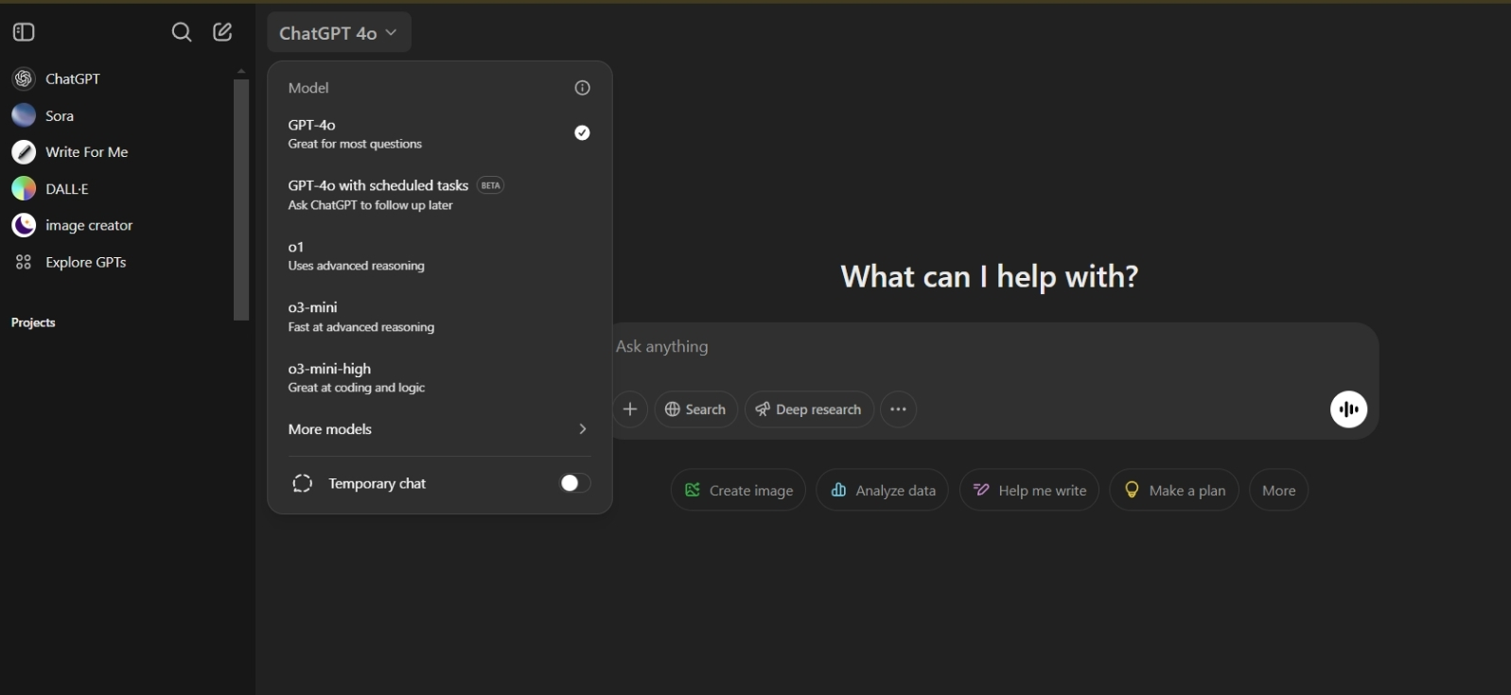This screenshot has height=695, width=1511.
Task: Click the Sora avatar icon
Action: click(24, 115)
